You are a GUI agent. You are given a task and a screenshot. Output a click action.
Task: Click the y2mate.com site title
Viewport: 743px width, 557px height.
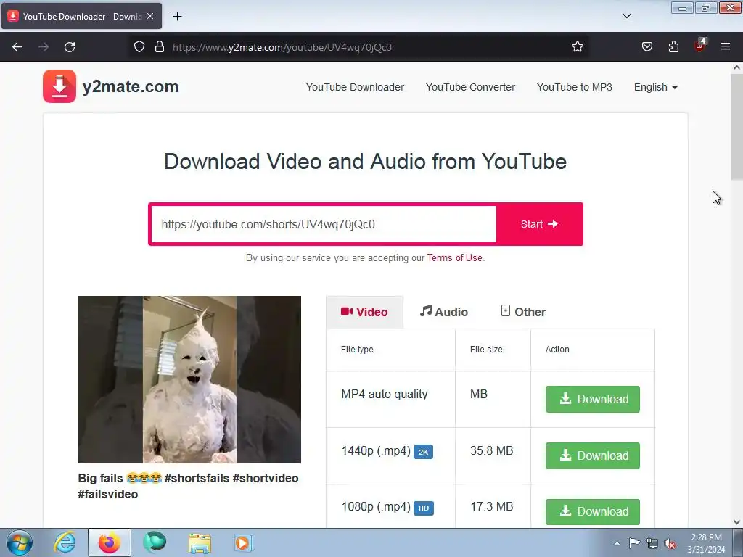coord(131,87)
